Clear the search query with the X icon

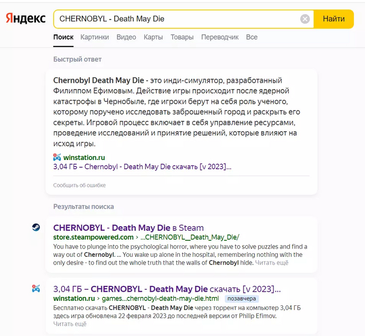(x=305, y=19)
